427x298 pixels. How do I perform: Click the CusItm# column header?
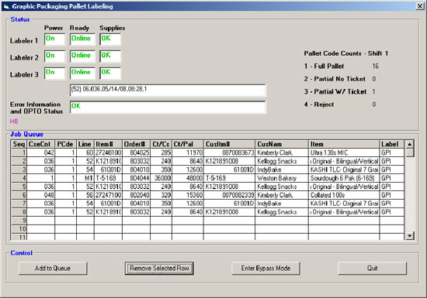coord(229,144)
